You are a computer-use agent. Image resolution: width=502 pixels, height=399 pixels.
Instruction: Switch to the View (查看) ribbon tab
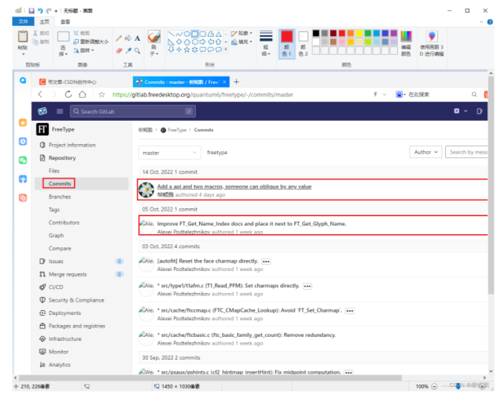(65, 22)
